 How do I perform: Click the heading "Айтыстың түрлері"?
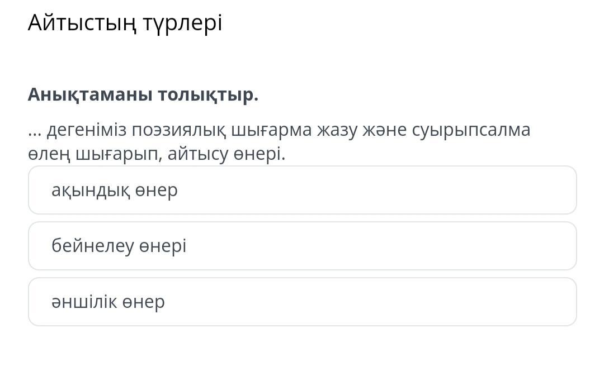[x=125, y=23]
